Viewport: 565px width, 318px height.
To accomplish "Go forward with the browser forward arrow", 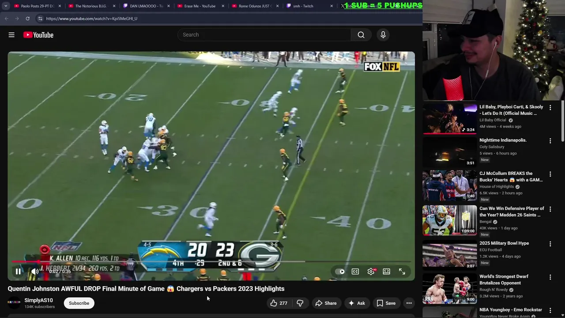I will 17,19.
